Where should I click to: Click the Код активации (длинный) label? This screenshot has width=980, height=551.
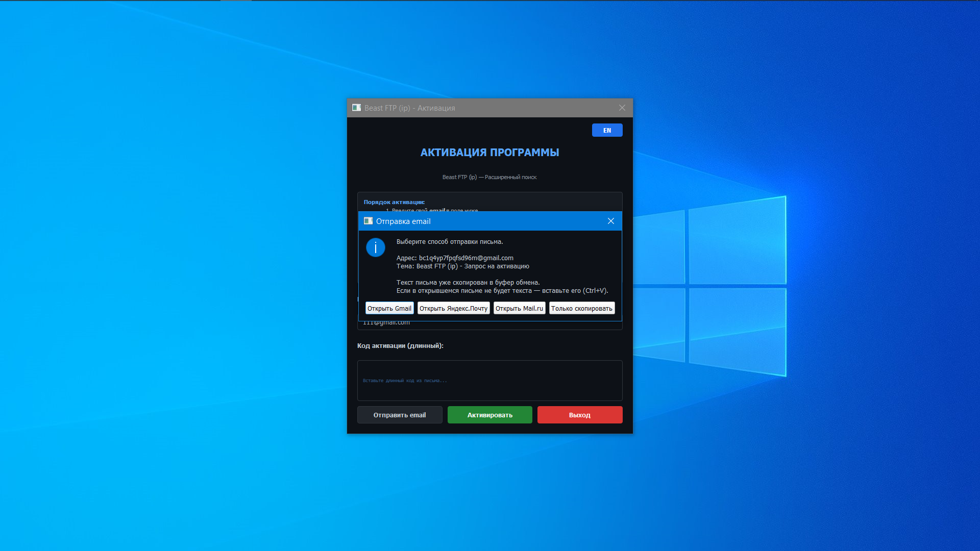point(400,346)
